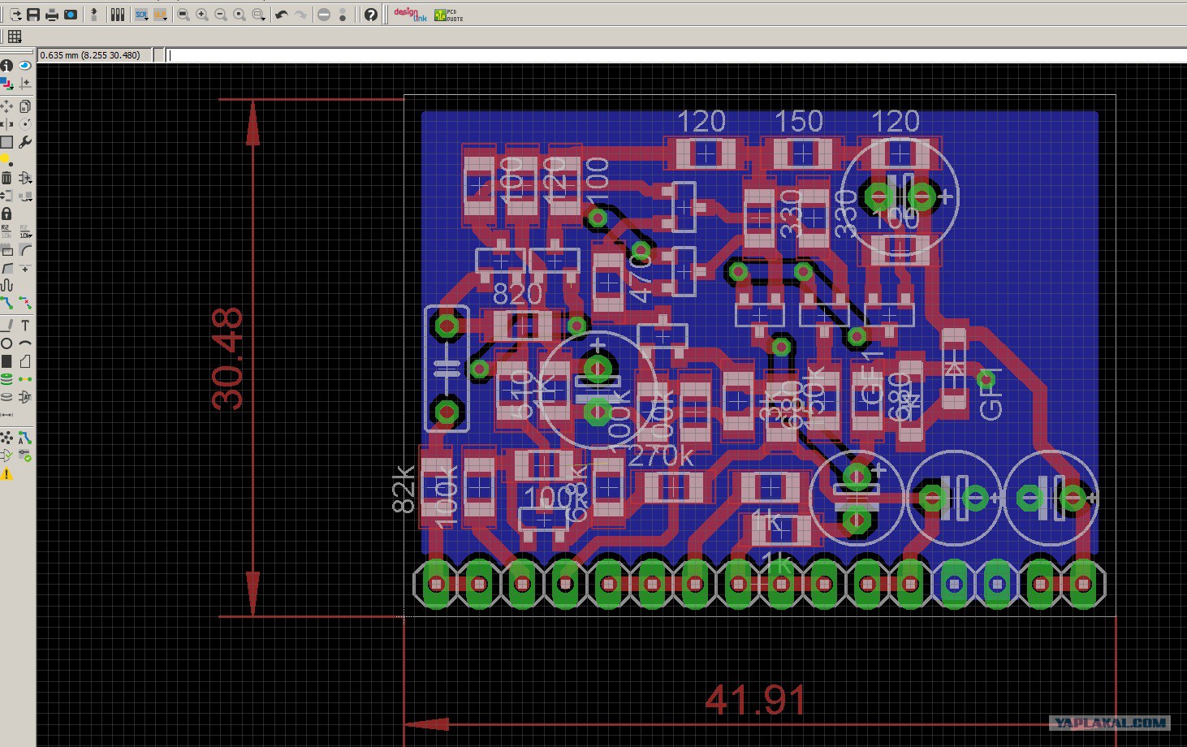Open the Add part dropdown
Image resolution: width=1187 pixels, height=747 pixels.
[x=25, y=178]
